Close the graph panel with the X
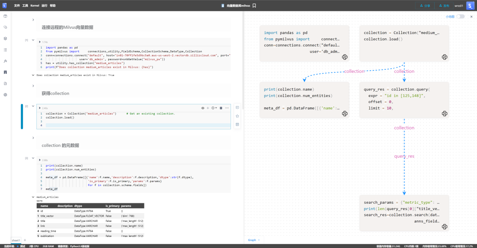 click(x=472, y=16)
